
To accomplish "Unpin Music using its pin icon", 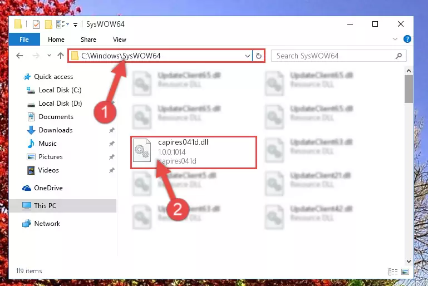I will pos(112,144).
